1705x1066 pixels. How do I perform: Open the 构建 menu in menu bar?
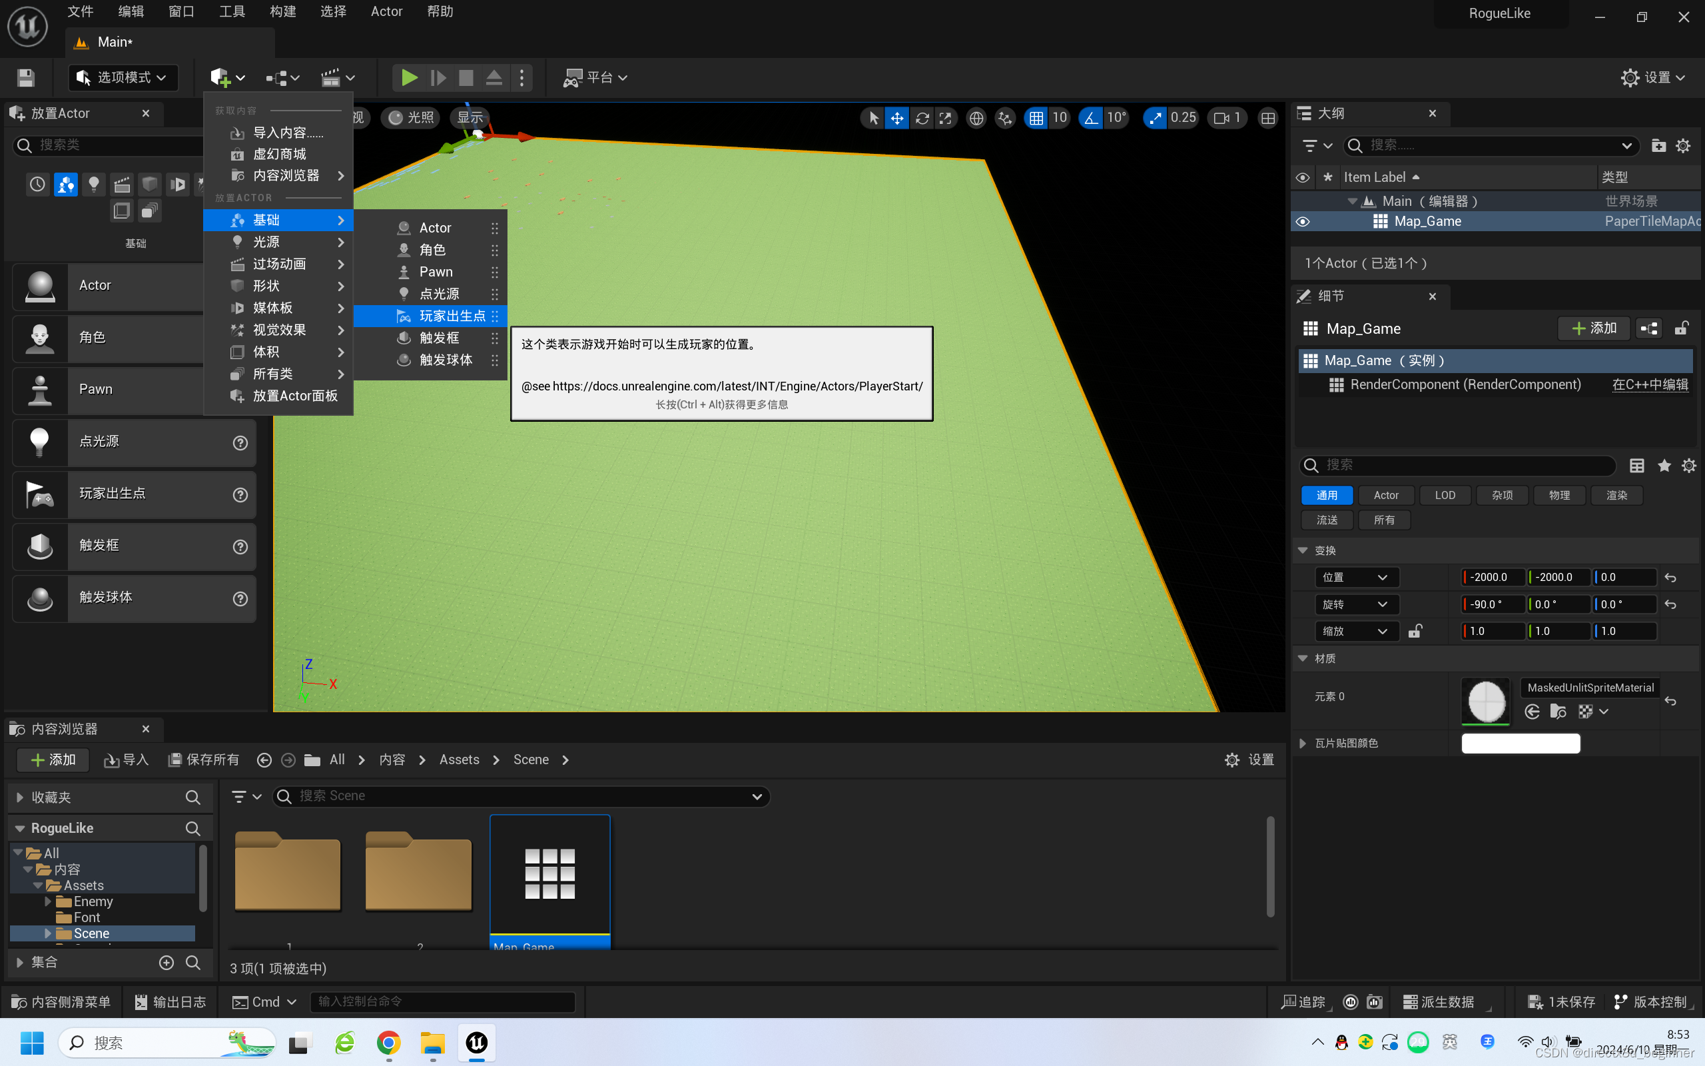pos(282,11)
